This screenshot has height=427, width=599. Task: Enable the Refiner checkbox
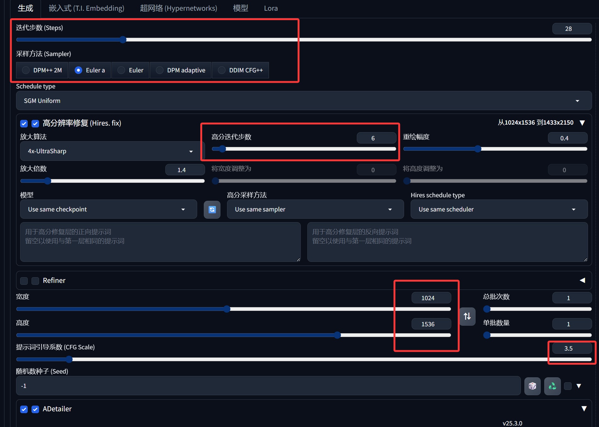point(35,281)
